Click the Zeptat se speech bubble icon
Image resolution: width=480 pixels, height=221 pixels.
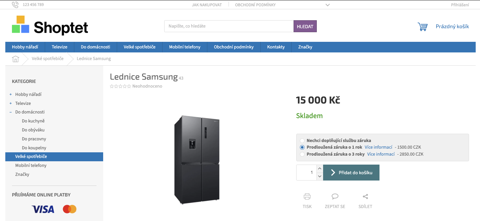[335, 196]
